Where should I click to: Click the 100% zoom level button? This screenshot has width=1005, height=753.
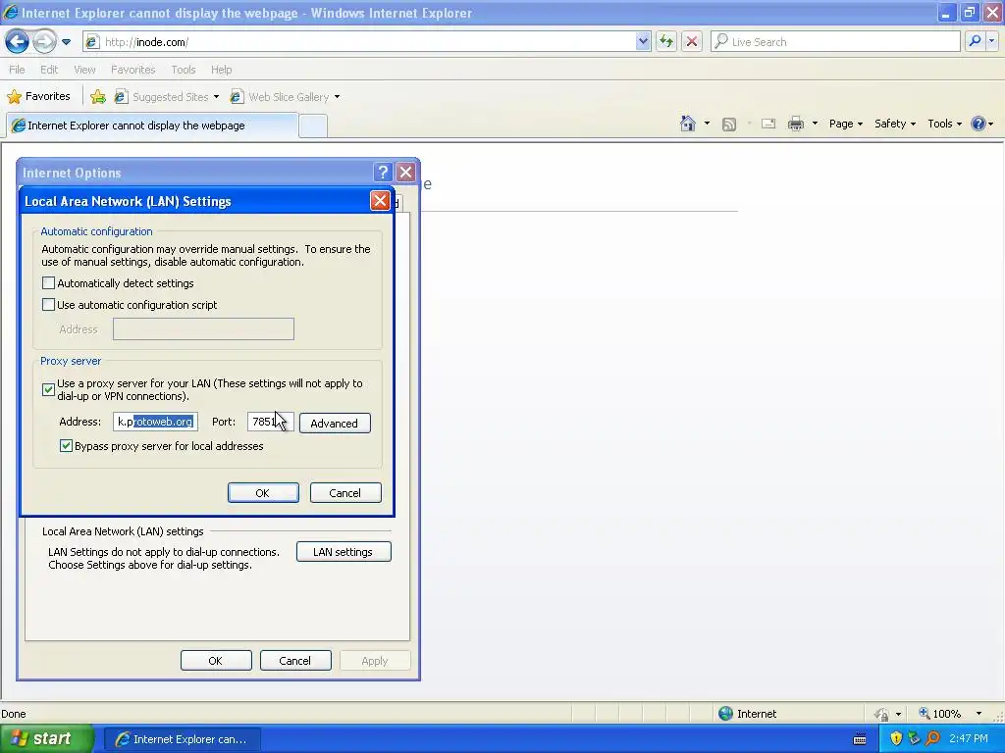click(x=940, y=714)
